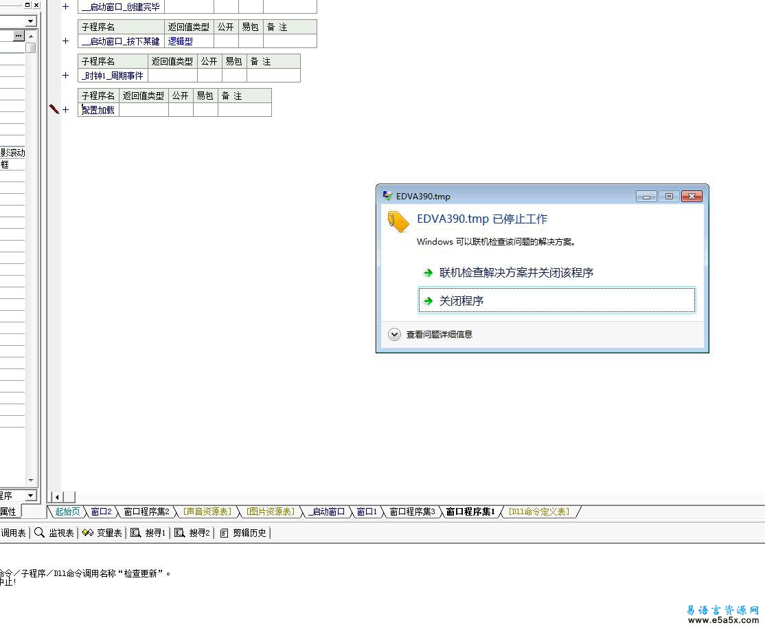The width and height of the screenshot is (765, 629).
Task: Expand the _时钟1_周期事件 subroutine
Action: coord(66,75)
